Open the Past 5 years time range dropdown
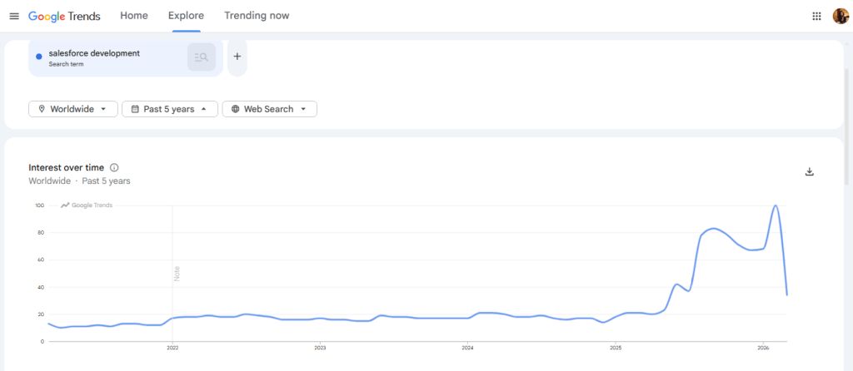The height and width of the screenshot is (371, 853). (x=169, y=109)
